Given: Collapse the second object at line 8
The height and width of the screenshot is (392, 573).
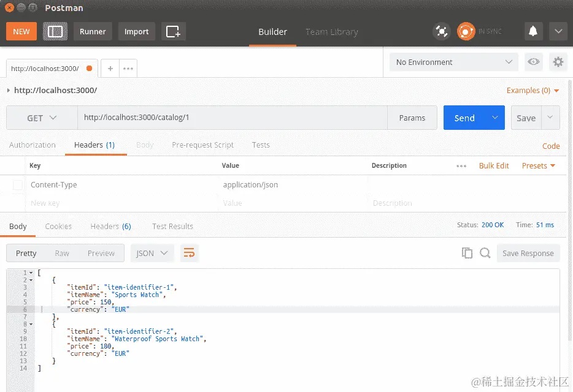Looking at the screenshot, I should point(31,324).
